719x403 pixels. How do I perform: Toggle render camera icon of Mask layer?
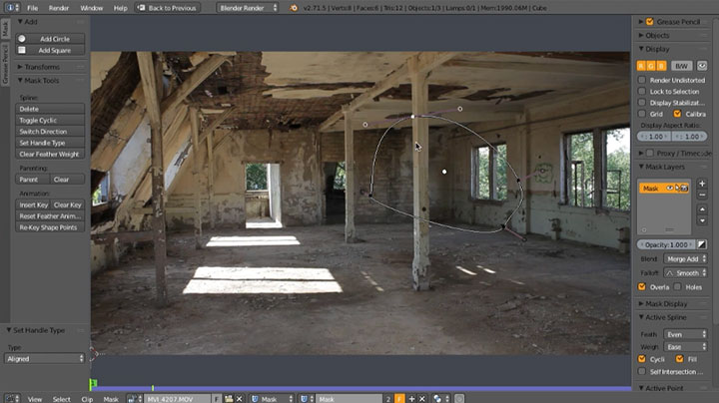pyautogui.click(x=684, y=189)
